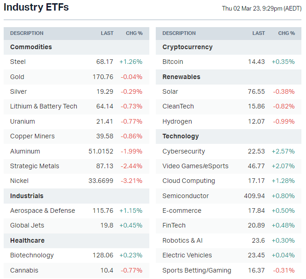Click the left table DESCRIPTION column header
306x279 pixels.
[x=27, y=33]
